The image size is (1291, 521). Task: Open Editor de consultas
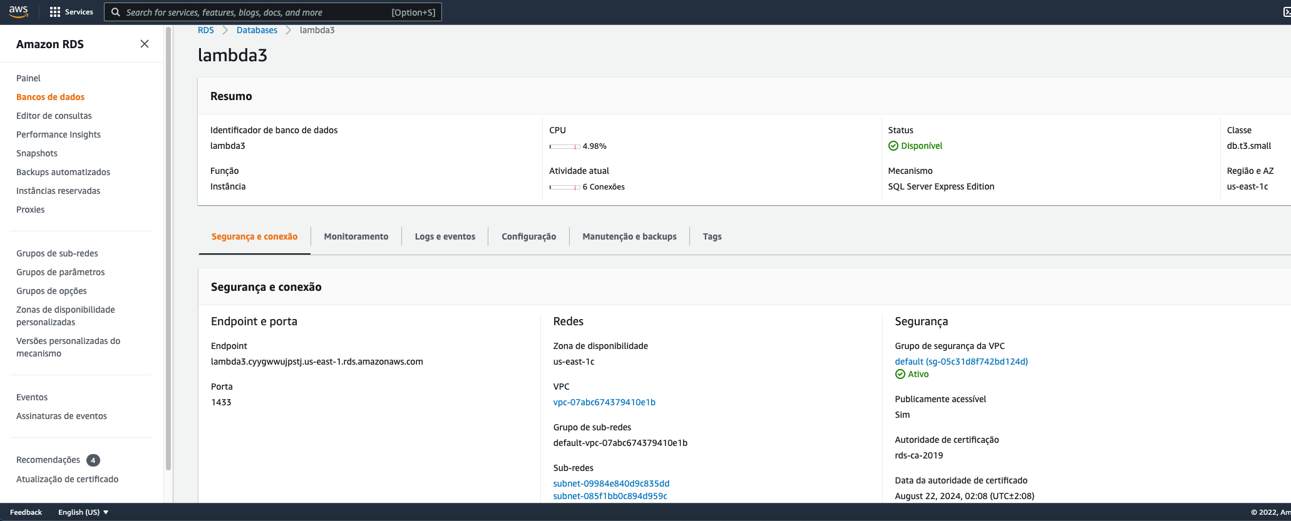coord(54,116)
